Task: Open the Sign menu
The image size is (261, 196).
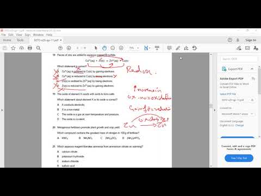Action: 28,35
